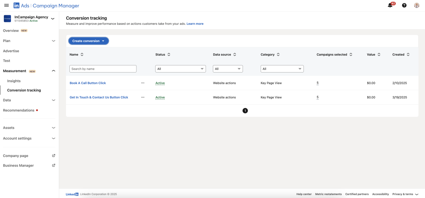Open the Data source filter dropdown
This screenshot has width=425, height=198.
pos(228,69)
